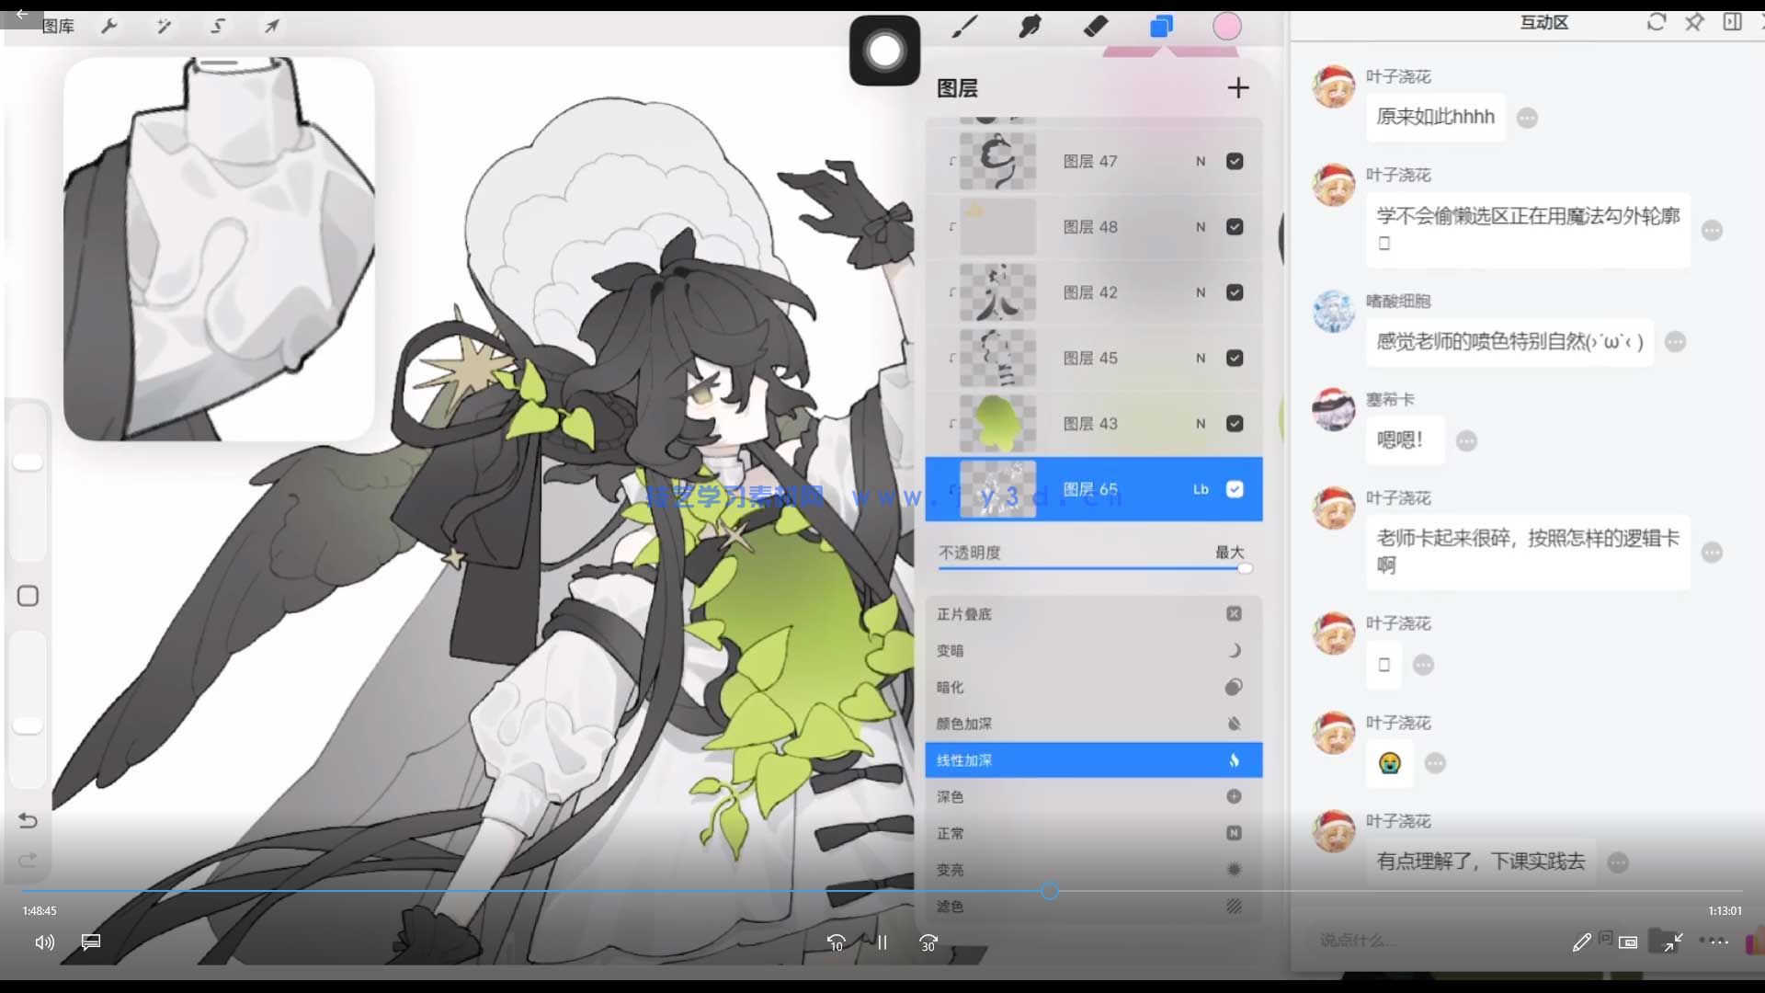The height and width of the screenshot is (993, 1765).
Task: Select the eraser tool icon
Action: [1096, 27]
